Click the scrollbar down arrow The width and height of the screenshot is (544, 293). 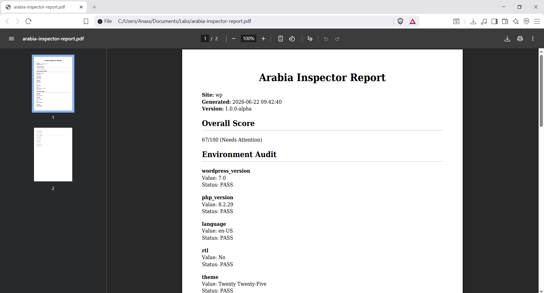(x=541, y=291)
